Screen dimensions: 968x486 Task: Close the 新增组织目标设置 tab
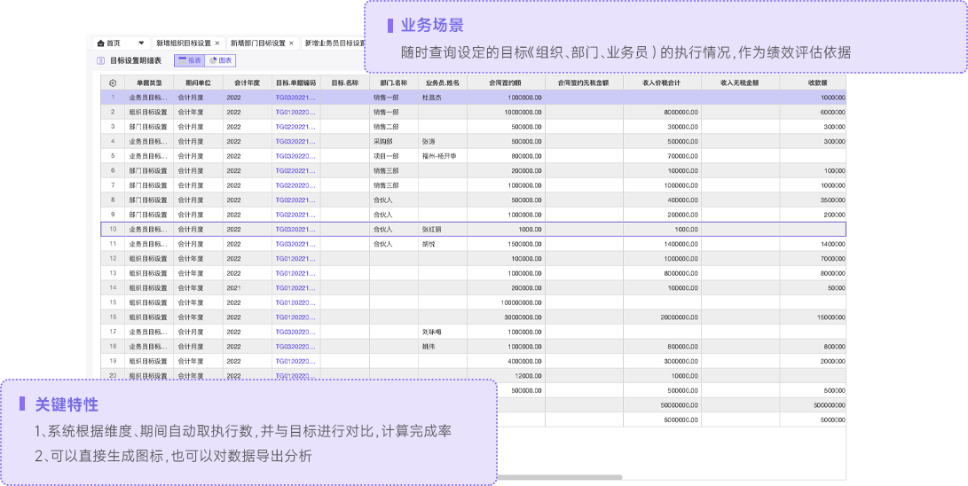pos(217,43)
